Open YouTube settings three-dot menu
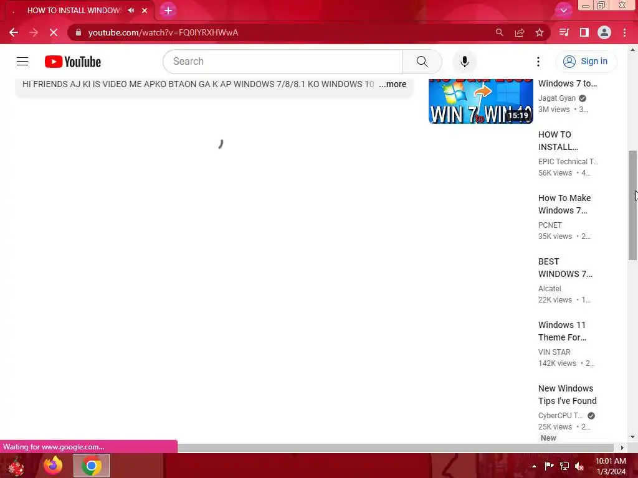 538,62
